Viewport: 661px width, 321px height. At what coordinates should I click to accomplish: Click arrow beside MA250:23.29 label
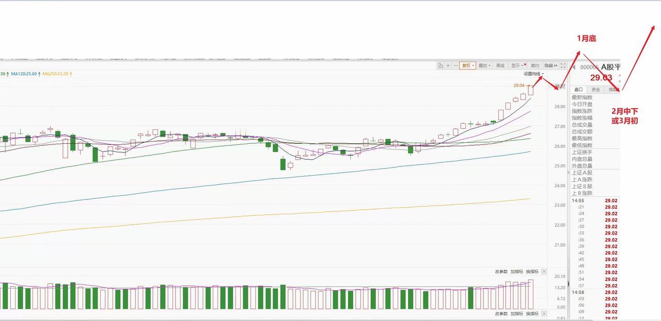click(71, 74)
